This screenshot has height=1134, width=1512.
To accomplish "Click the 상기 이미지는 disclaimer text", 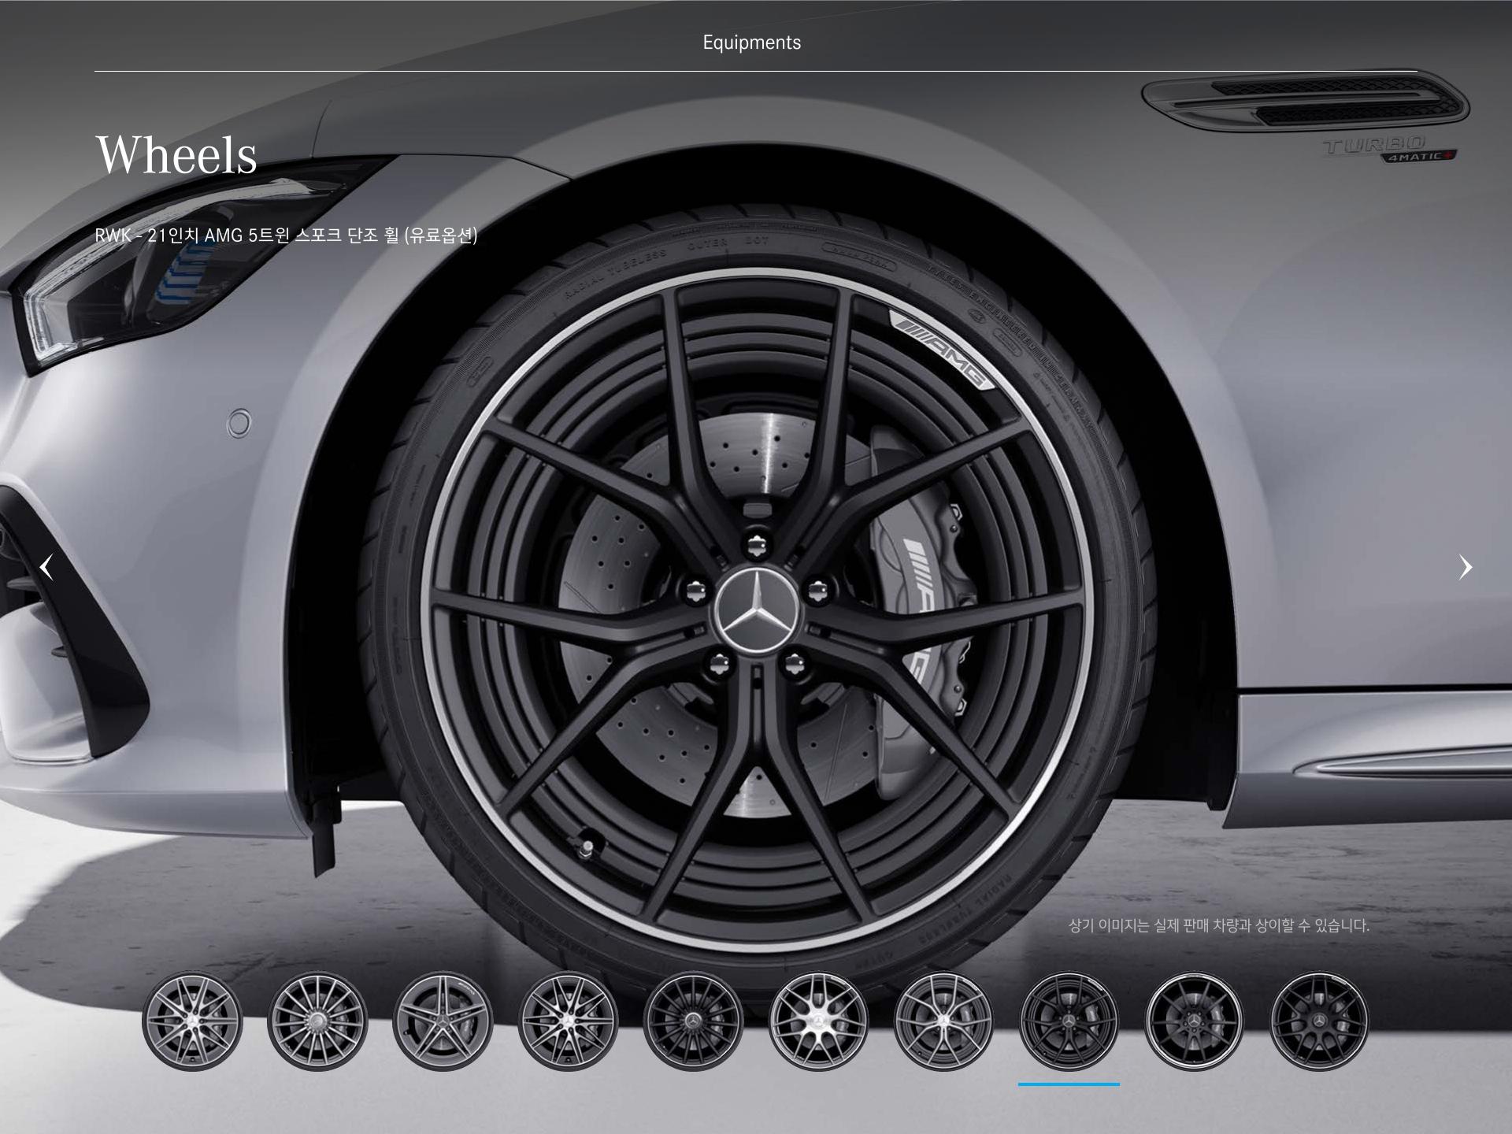I will click(x=1219, y=925).
